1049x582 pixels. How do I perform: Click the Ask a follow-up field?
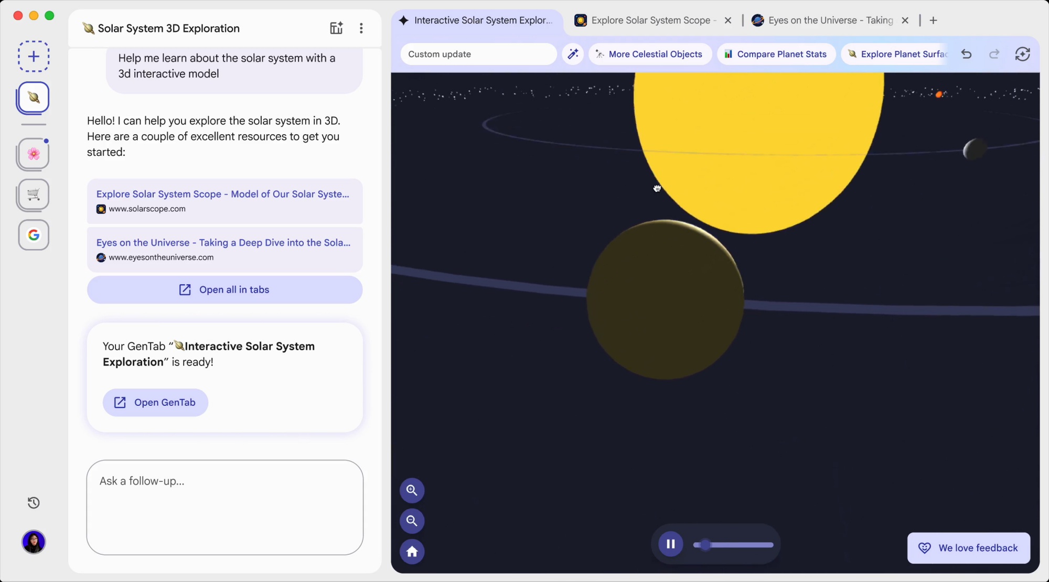pyautogui.click(x=224, y=506)
